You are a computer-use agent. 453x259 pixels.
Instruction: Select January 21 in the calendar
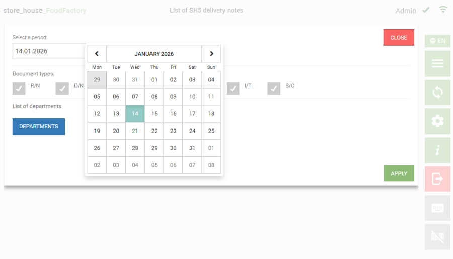(135, 131)
